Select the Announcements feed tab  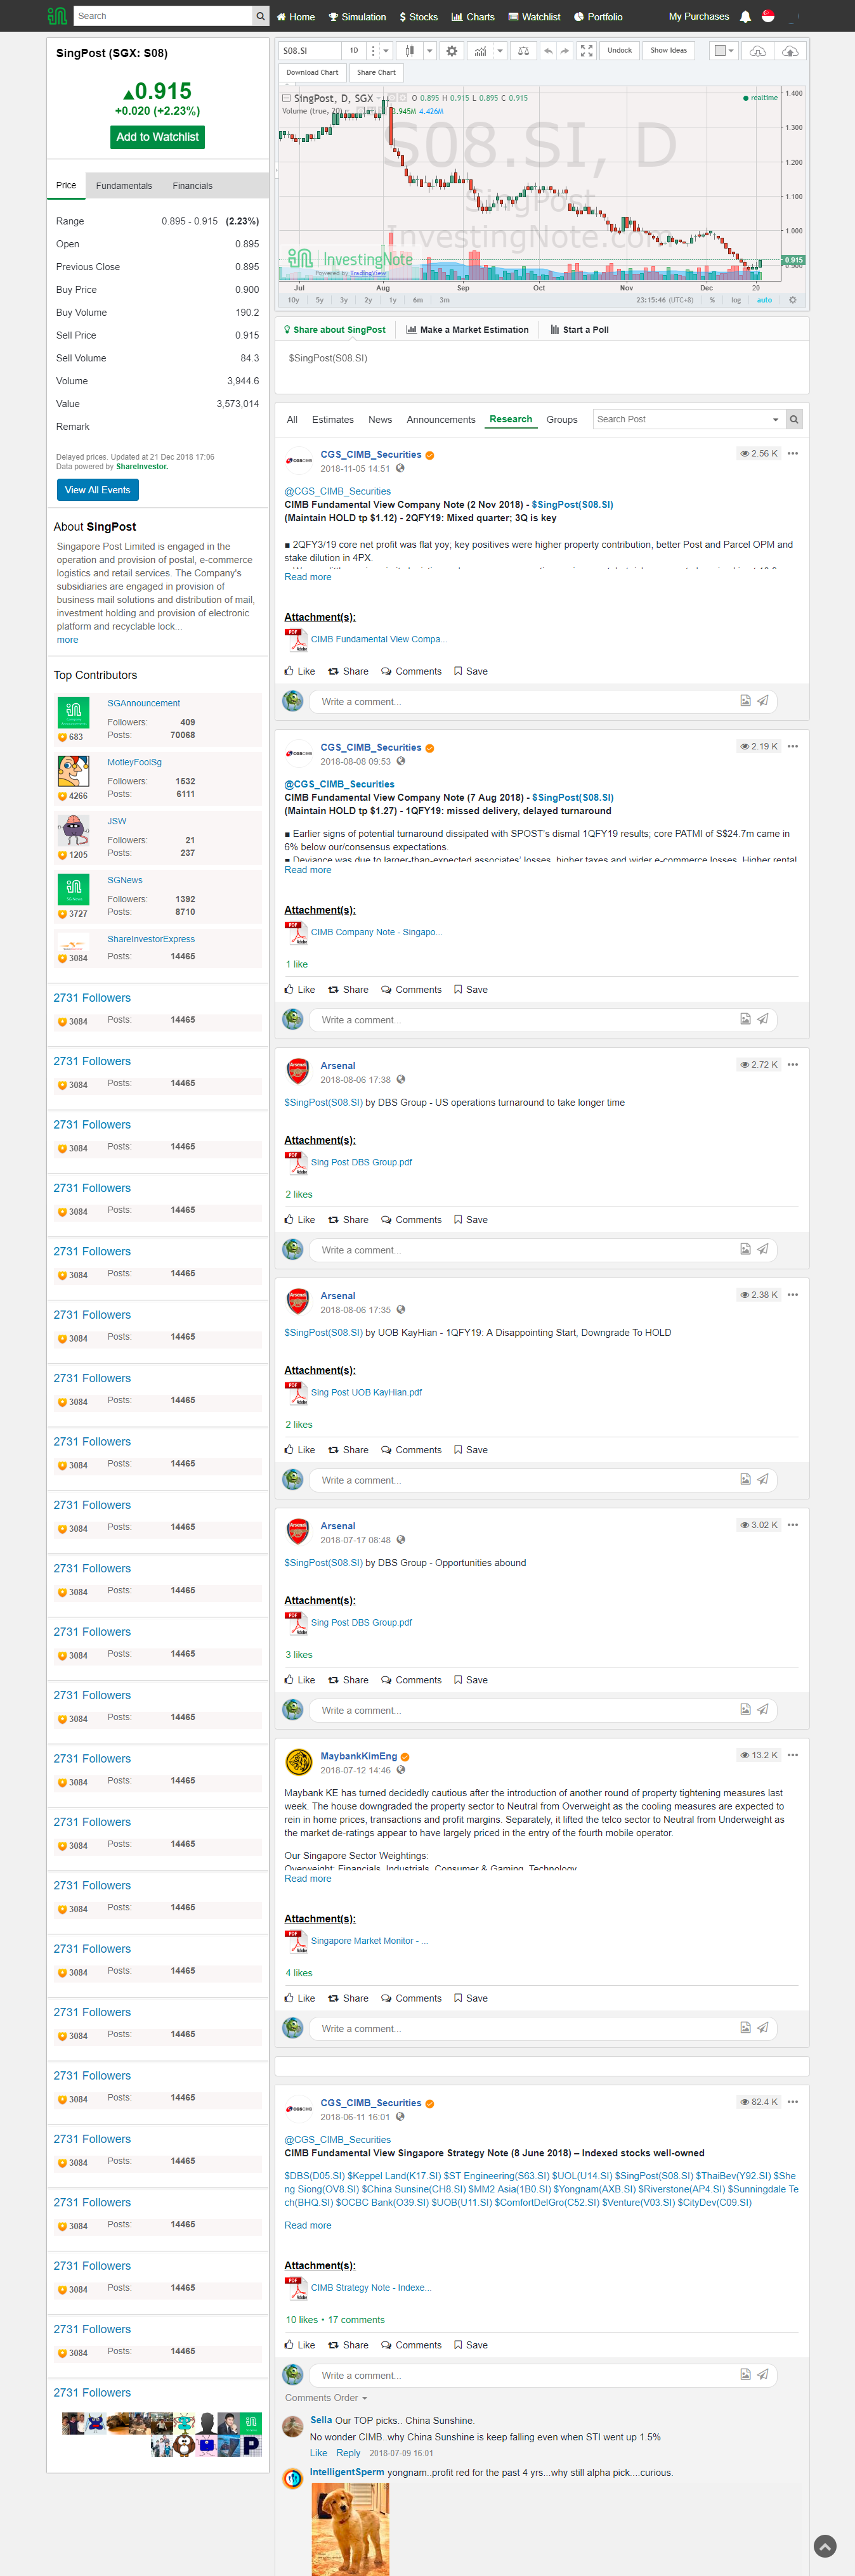(440, 420)
